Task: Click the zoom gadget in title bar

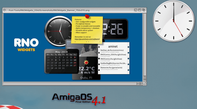Action: (140, 10)
